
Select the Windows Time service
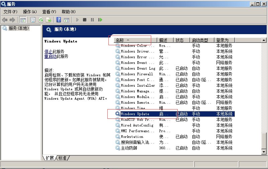(175, 108)
